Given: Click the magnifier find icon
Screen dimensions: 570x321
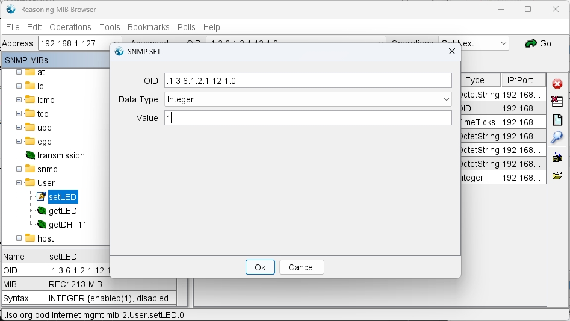Looking at the screenshot, I should (x=557, y=137).
